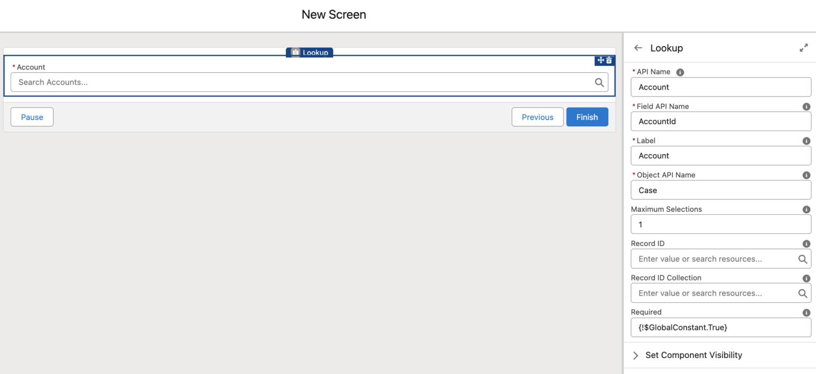816x374 pixels.
Task: Expand the Lookup panel with diagonal arrows icon
Action: [x=804, y=47]
